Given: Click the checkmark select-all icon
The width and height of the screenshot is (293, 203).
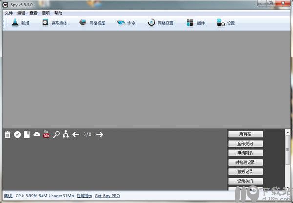Looking at the screenshot, I should 17,135.
